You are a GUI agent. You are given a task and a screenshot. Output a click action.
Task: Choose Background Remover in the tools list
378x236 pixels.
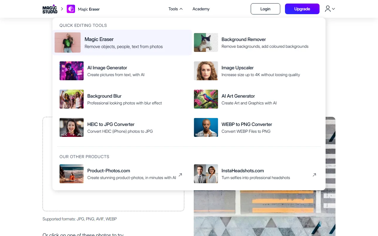coord(257,42)
